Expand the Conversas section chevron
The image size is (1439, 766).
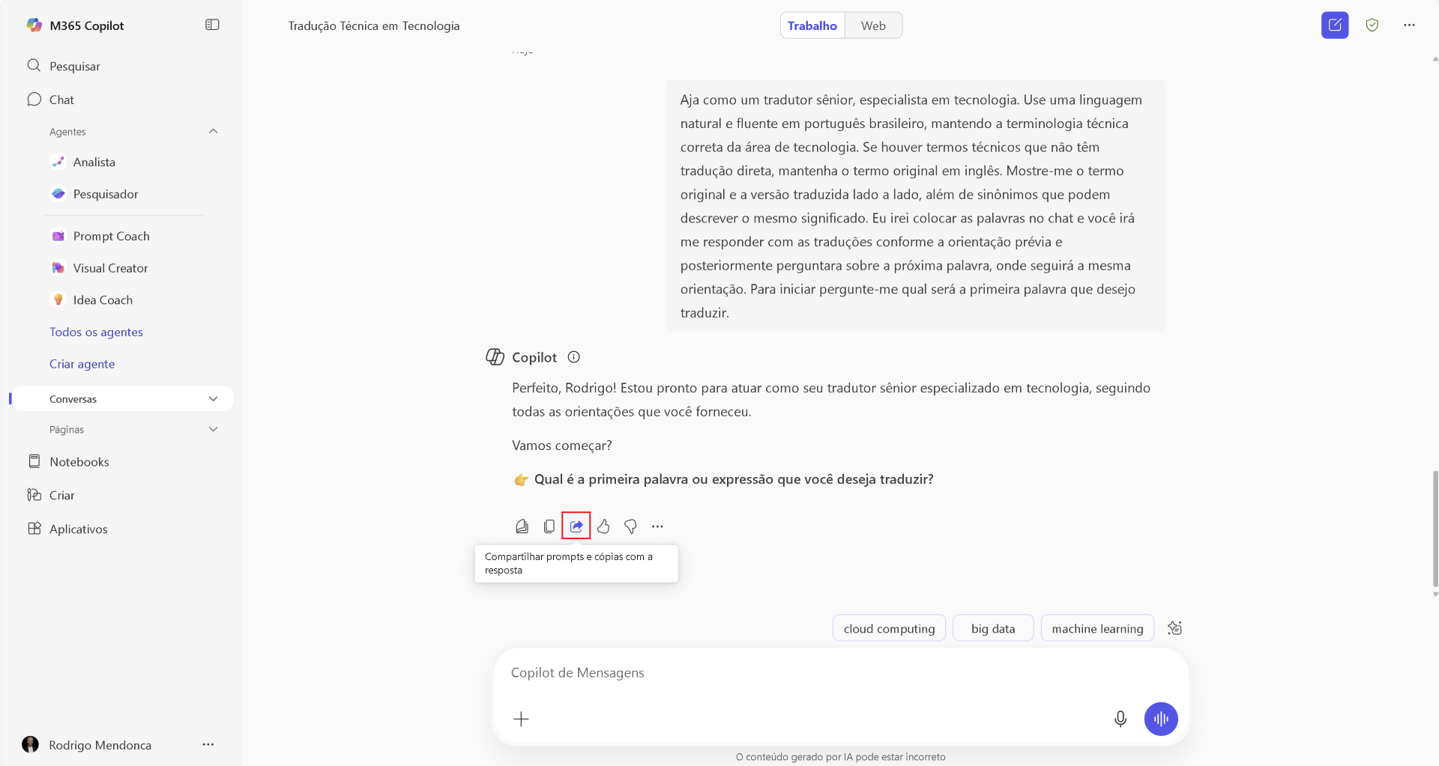click(x=214, y=399)
